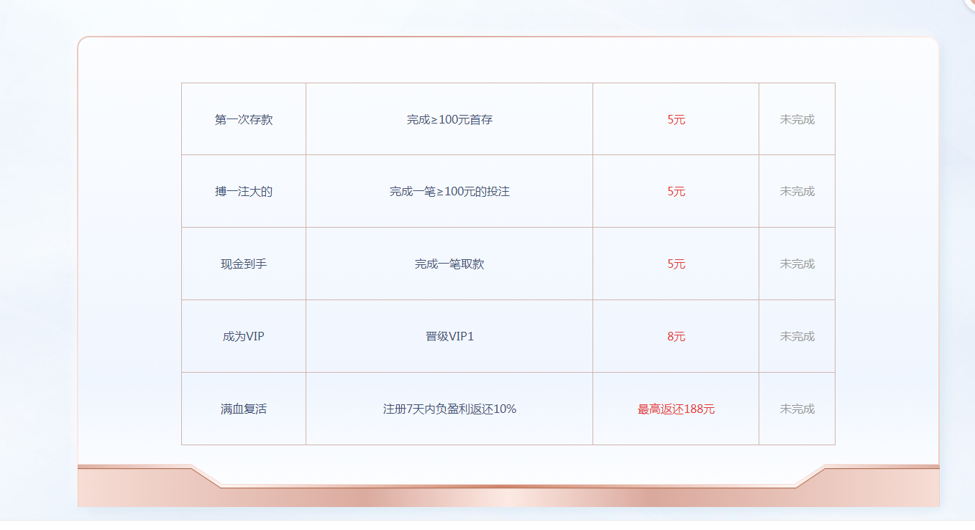Screen dimensions: 975x530
Task: Click the 8元 reward amount
Action: (676, 337)
